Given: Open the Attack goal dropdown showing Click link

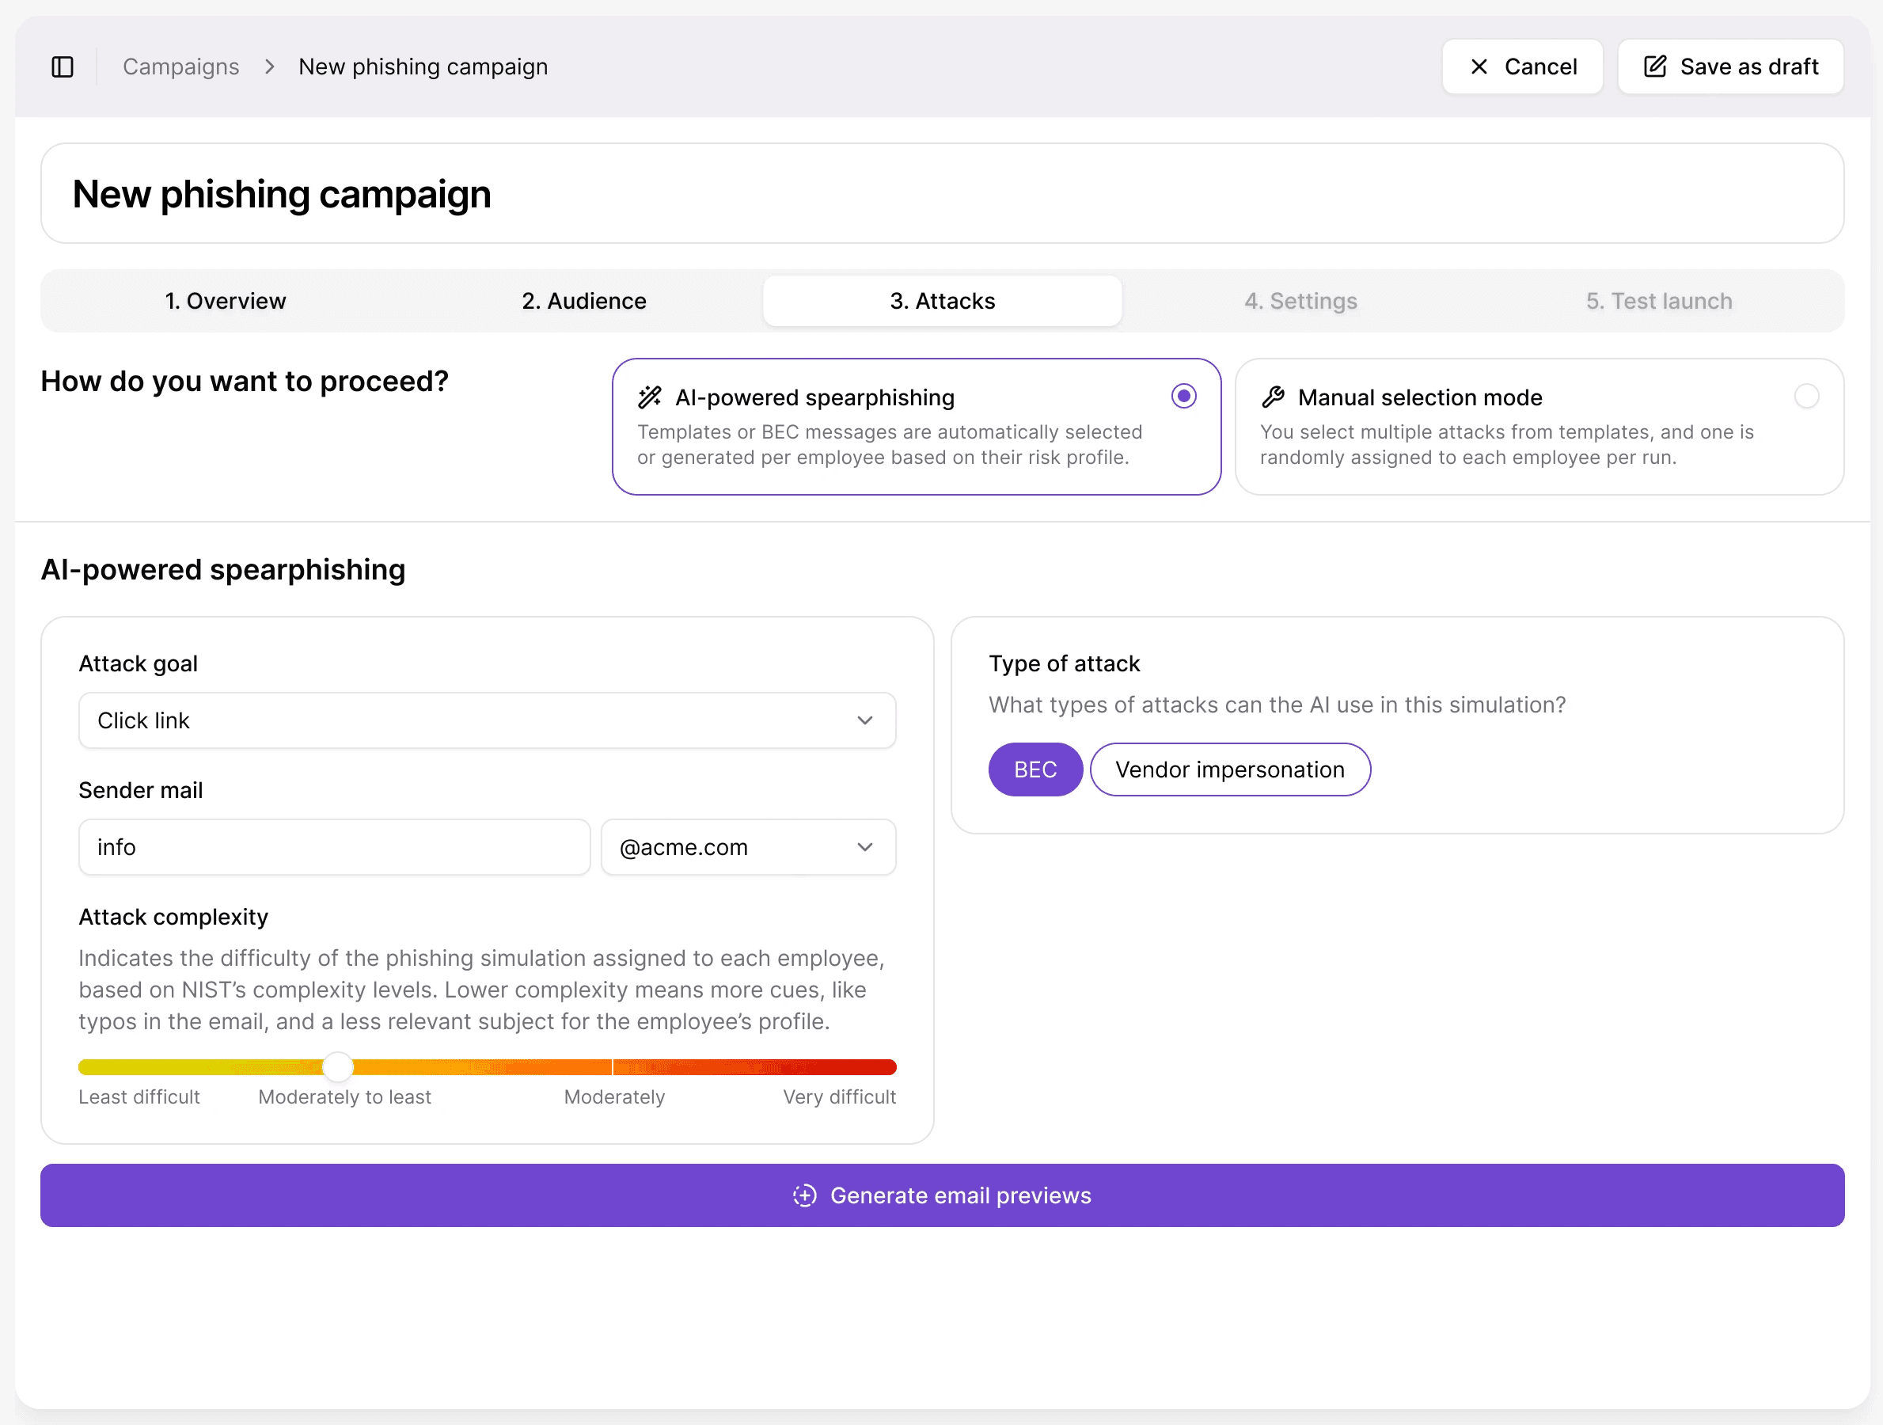Looking at the screenshot, I should click(486, 720).
